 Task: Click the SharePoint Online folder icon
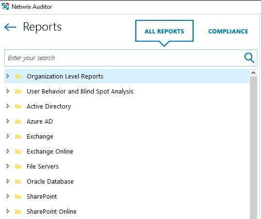click(18, 211)
